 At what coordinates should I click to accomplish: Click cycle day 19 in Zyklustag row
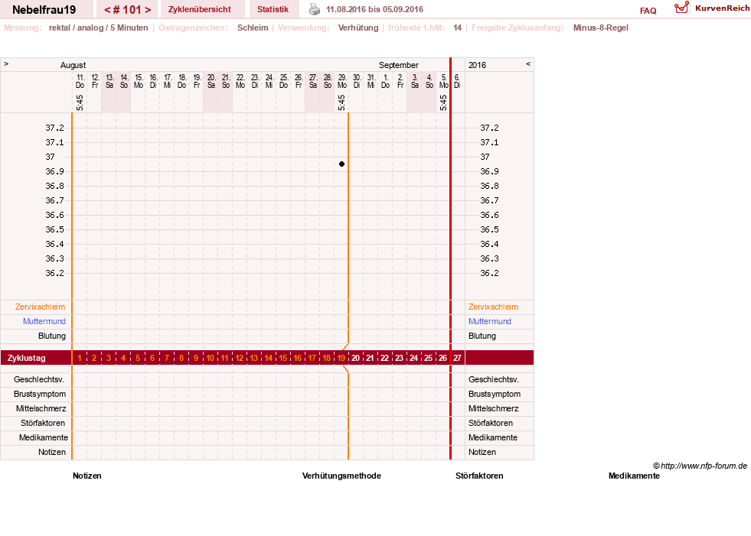pyautogui.click(x=341, y=358)
